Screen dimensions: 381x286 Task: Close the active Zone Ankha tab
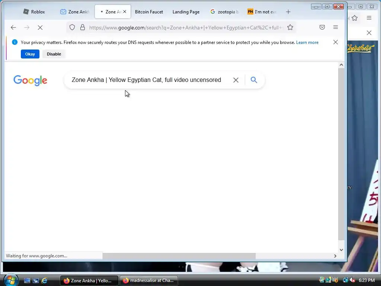pos(125,12)
